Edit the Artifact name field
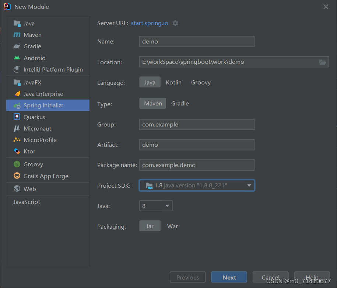 click(x=197, y=145)
